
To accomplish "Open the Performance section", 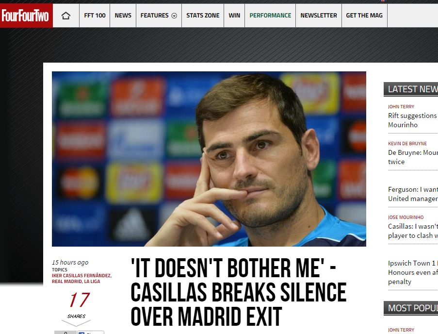I will (x=270, y=16).
